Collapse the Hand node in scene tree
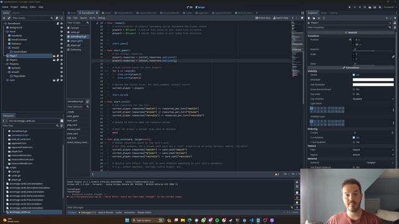 point(5,32)
